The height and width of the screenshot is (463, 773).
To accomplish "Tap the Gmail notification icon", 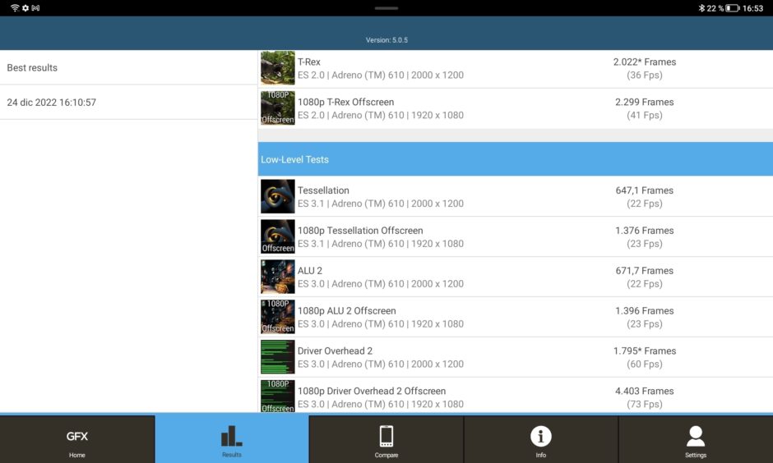I will tap(35, 8).
